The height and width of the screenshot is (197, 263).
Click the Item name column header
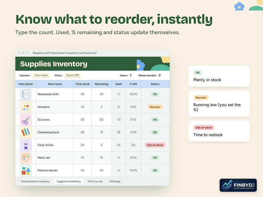click(55, 84)
